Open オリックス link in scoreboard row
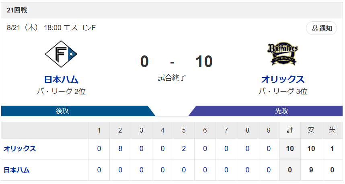This screenshot has height=184, width=345. [x=20, y=149]
